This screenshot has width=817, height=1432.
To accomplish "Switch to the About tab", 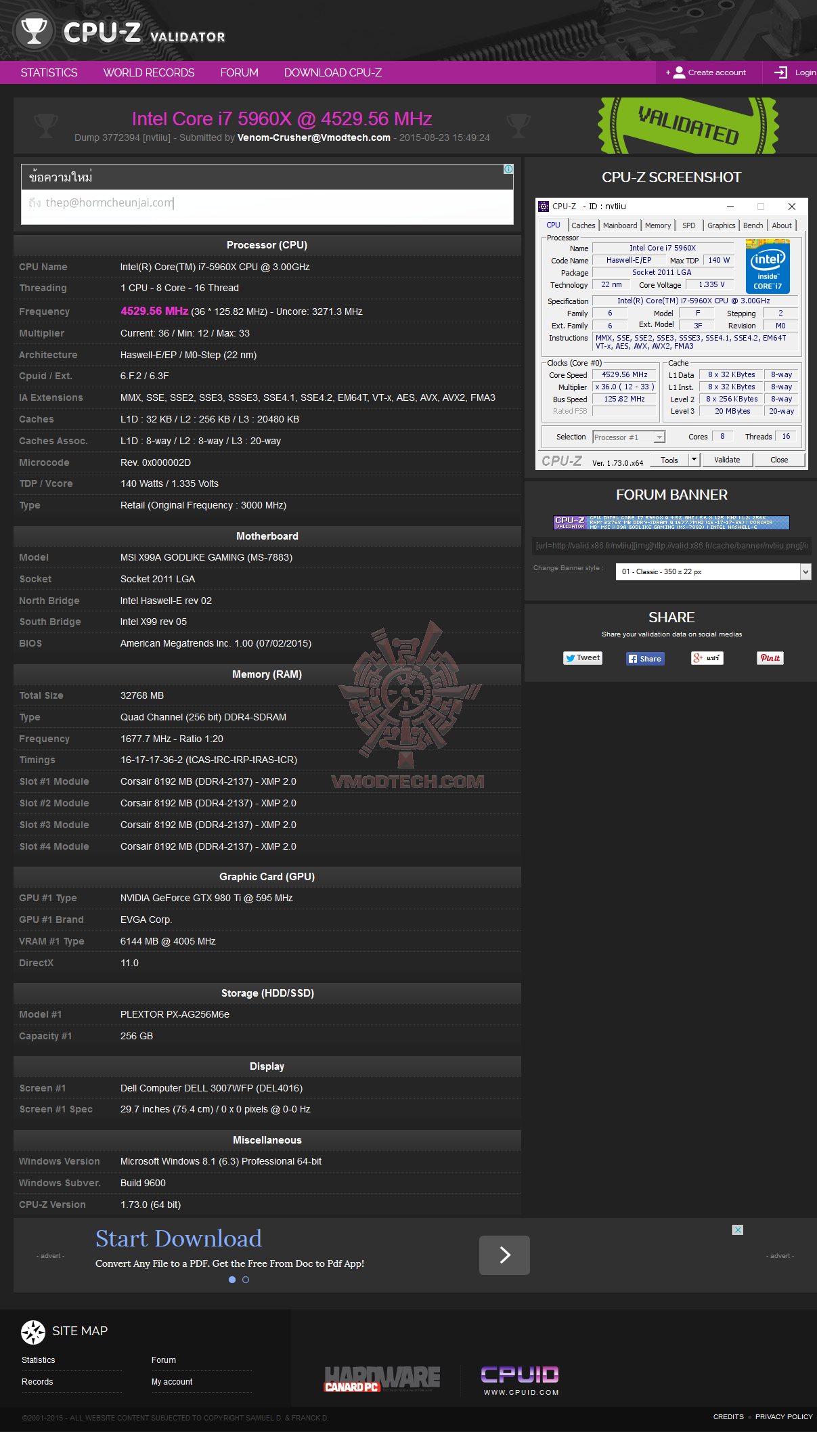I will coord(782,225).
